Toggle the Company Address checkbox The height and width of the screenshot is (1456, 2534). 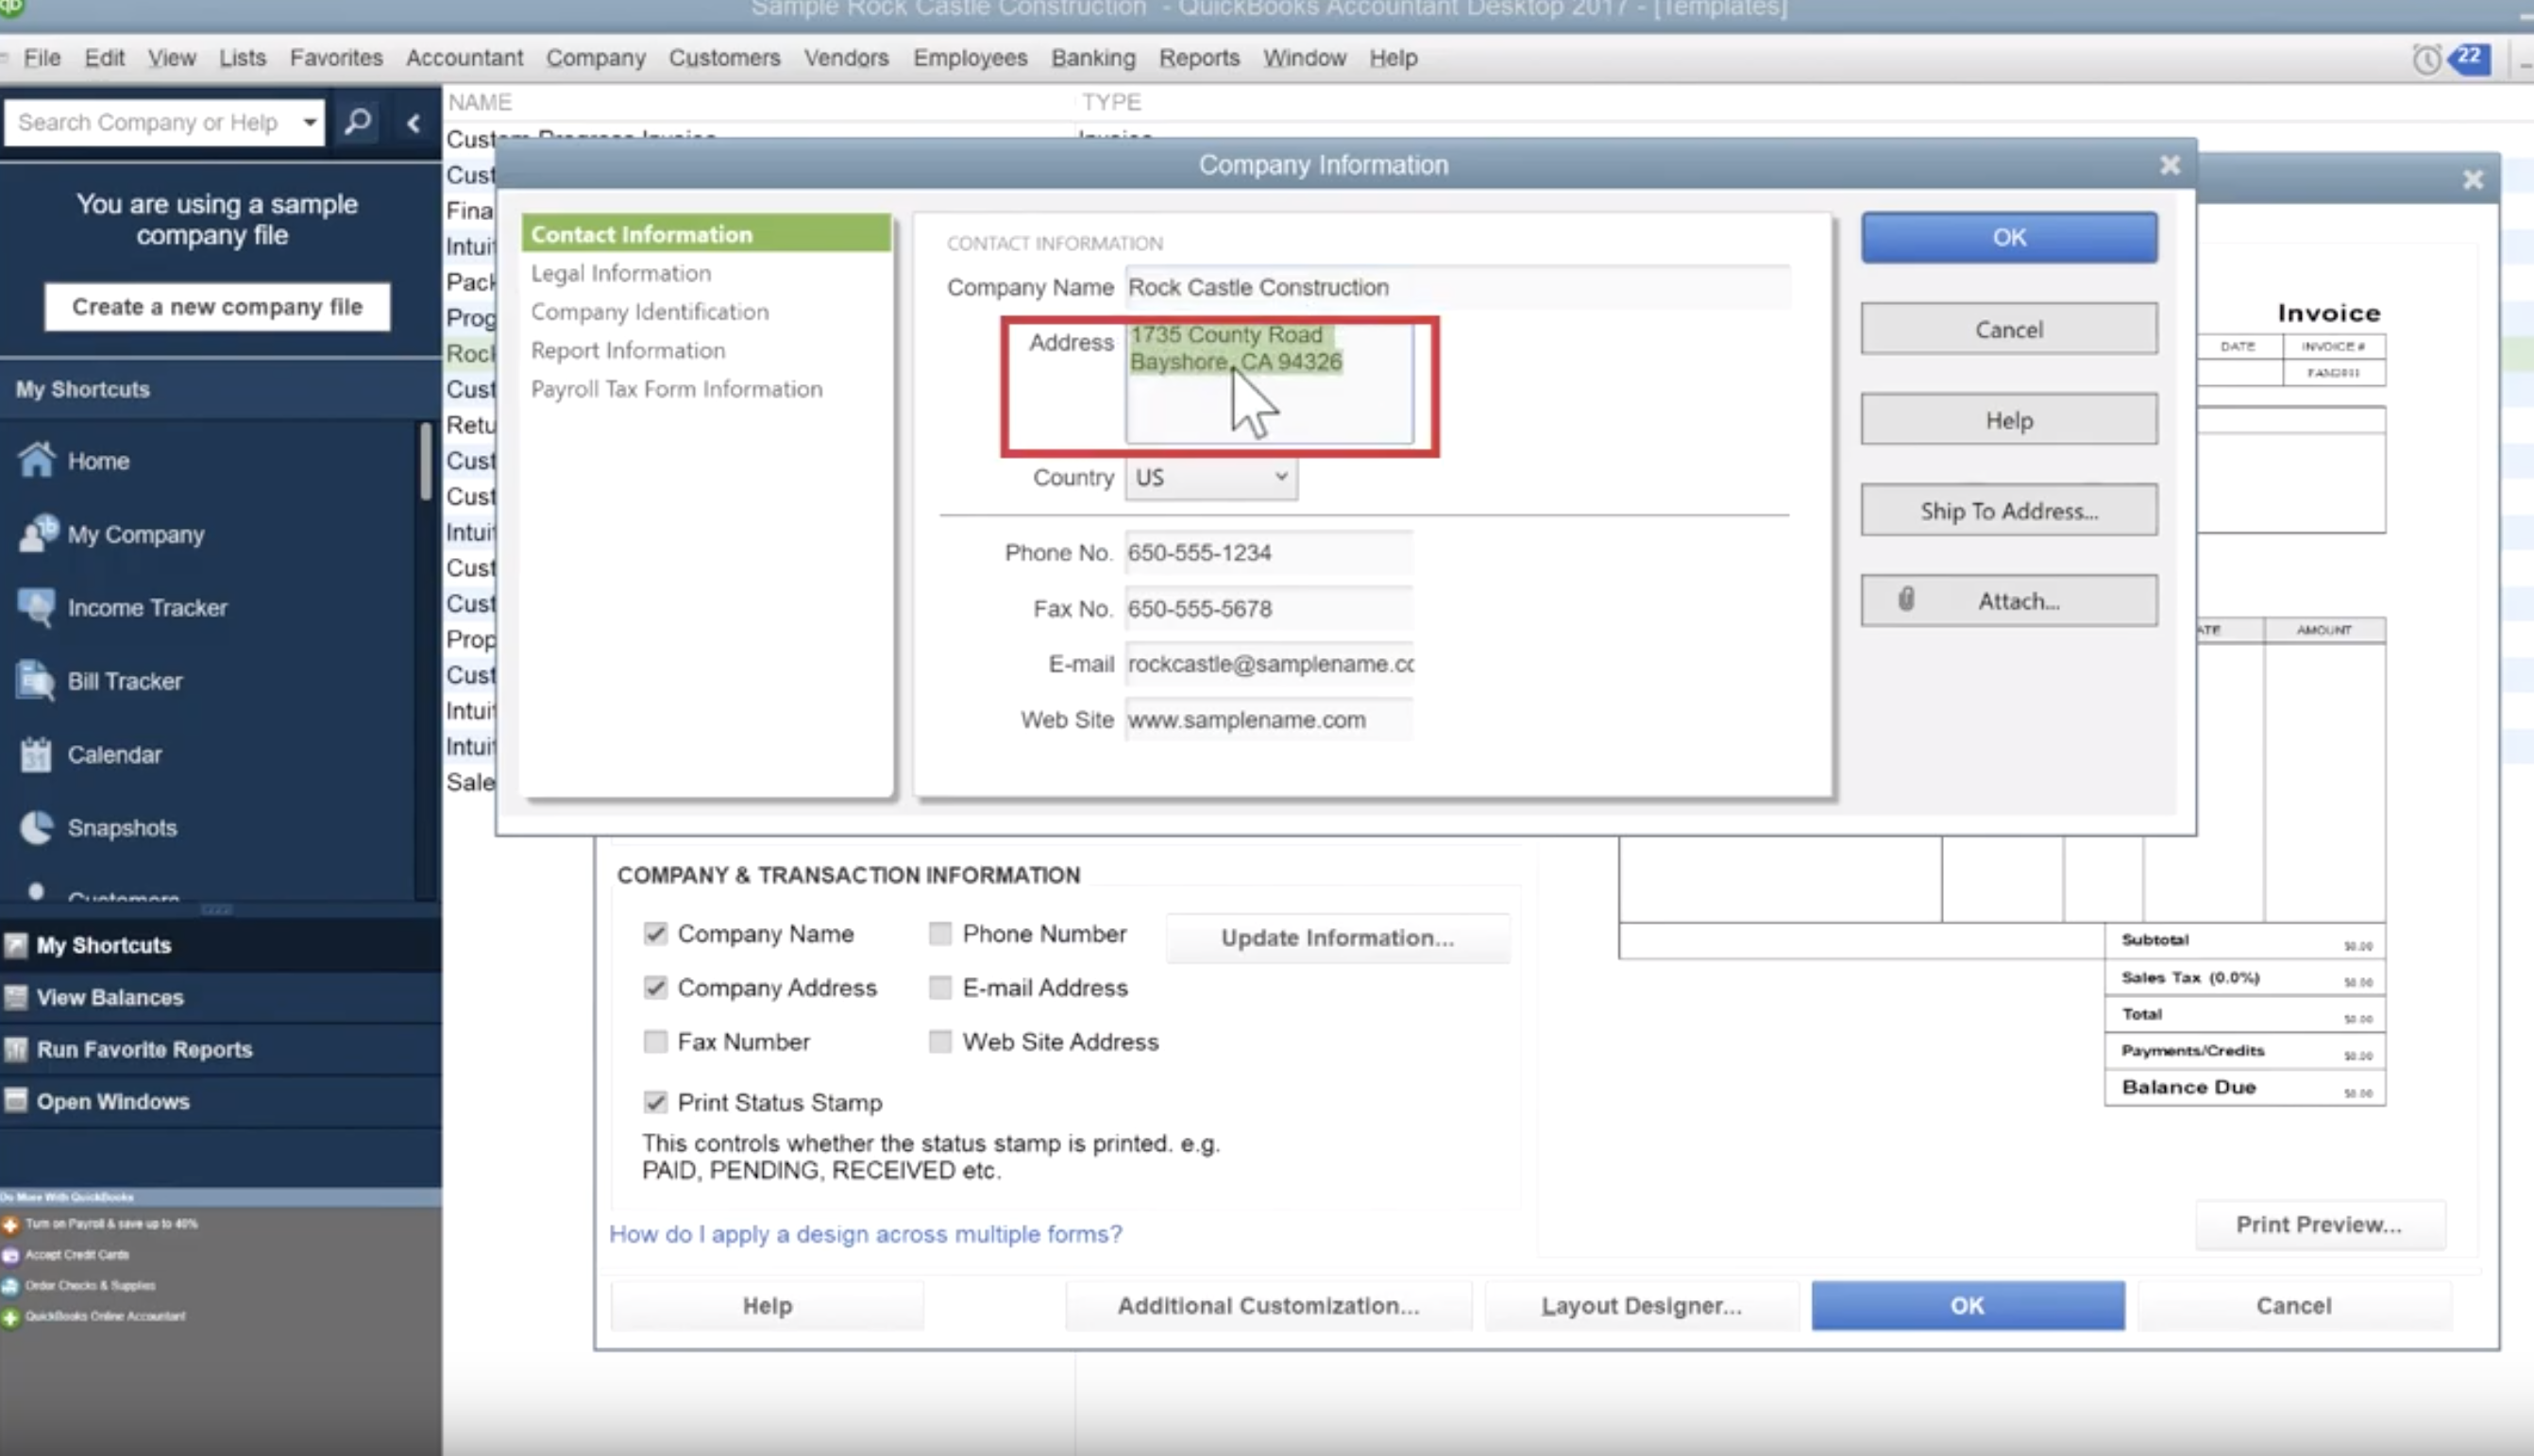(x=654, y=987)
